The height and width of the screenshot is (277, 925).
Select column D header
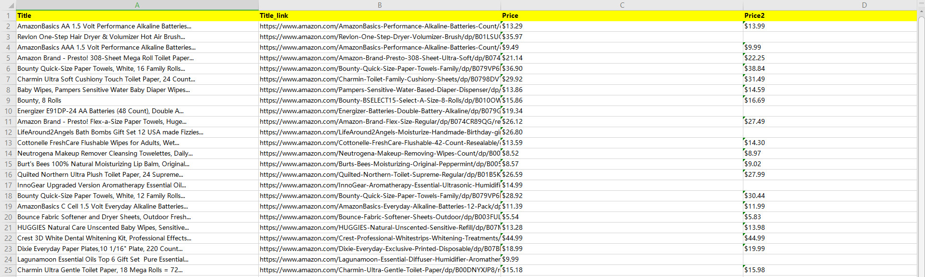click(830, 5)
